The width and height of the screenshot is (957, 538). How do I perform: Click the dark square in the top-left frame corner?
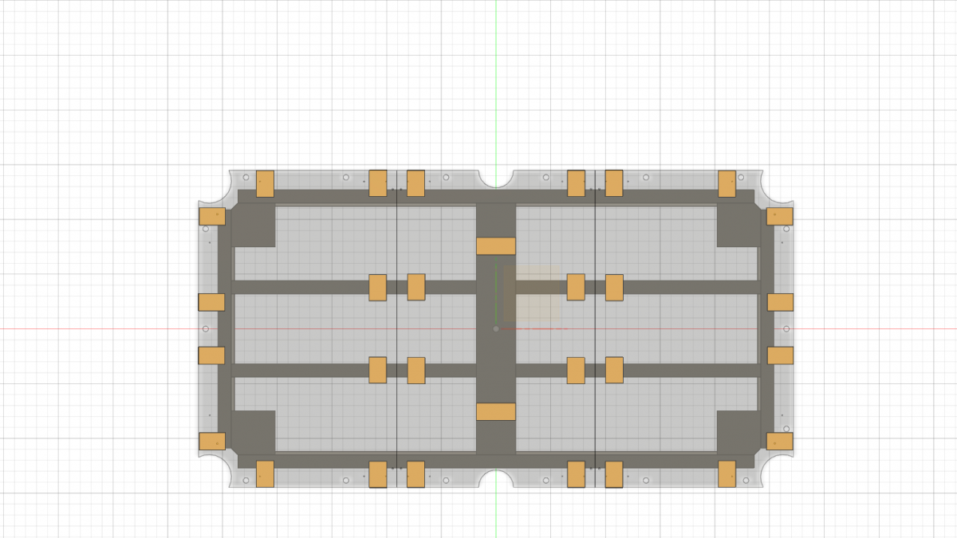tap(253, 226)
